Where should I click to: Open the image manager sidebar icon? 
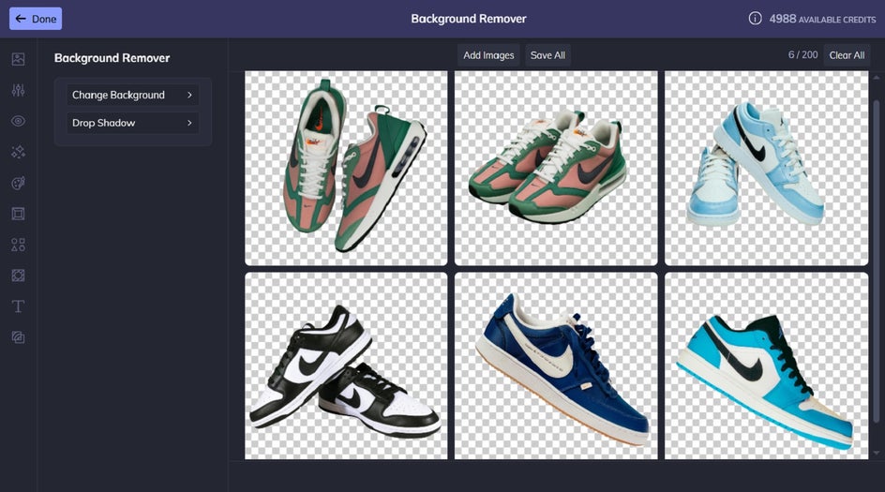pyautogui.click(x=18, y=59)
